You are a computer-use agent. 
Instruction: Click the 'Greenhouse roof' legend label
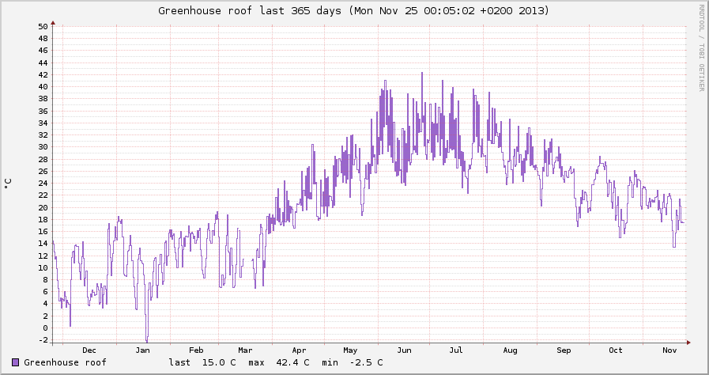[65, 362]
